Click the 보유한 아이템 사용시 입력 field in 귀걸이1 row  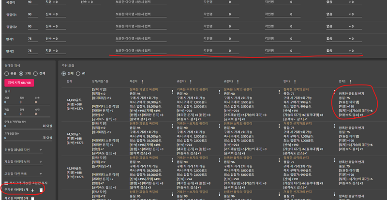pos(141,14)
